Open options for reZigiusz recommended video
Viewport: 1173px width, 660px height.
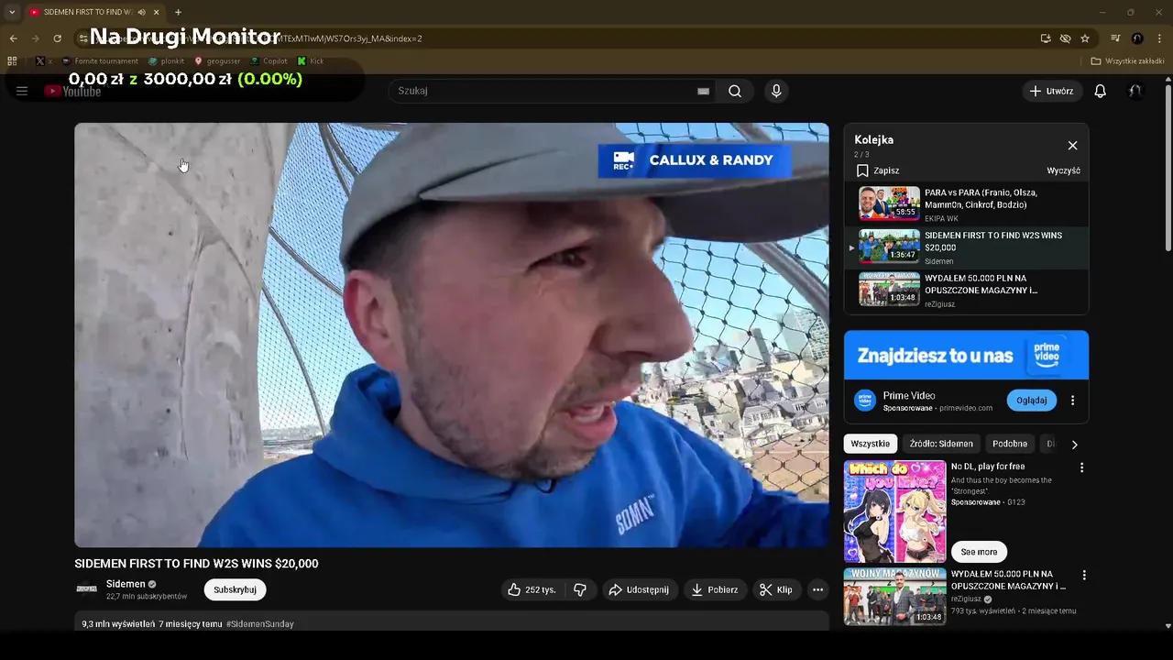point(1084,576)
